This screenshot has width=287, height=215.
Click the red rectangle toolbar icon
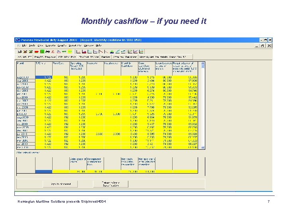click(x=37, y=52)
